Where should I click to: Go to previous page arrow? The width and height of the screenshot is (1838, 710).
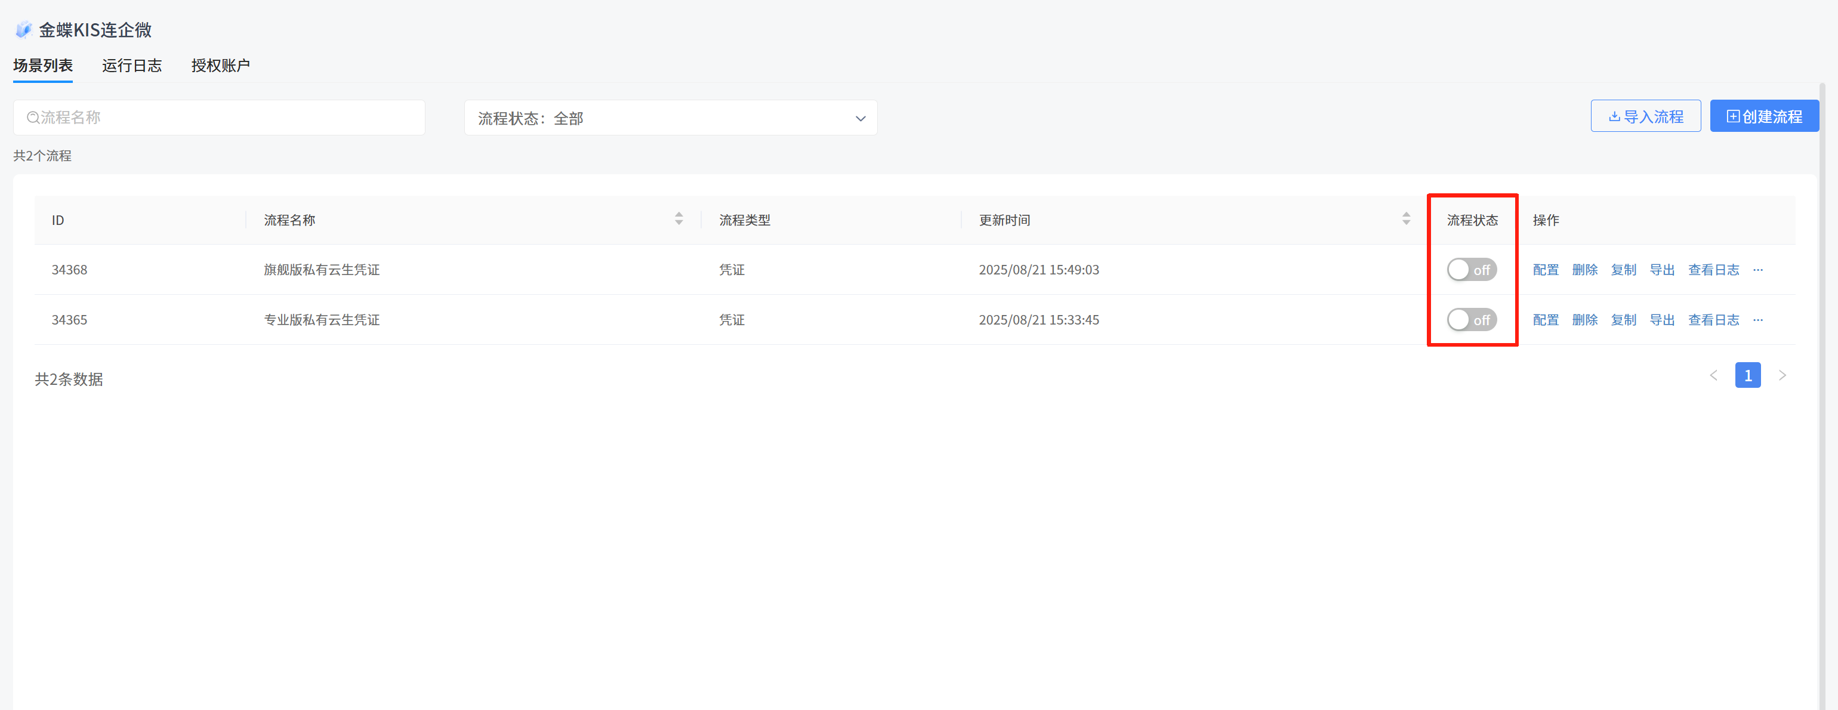click(x=1713, y=375)
